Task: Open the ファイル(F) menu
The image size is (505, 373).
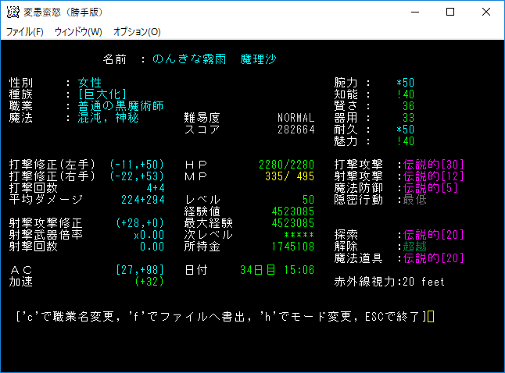Action: (x=25, y=32)
